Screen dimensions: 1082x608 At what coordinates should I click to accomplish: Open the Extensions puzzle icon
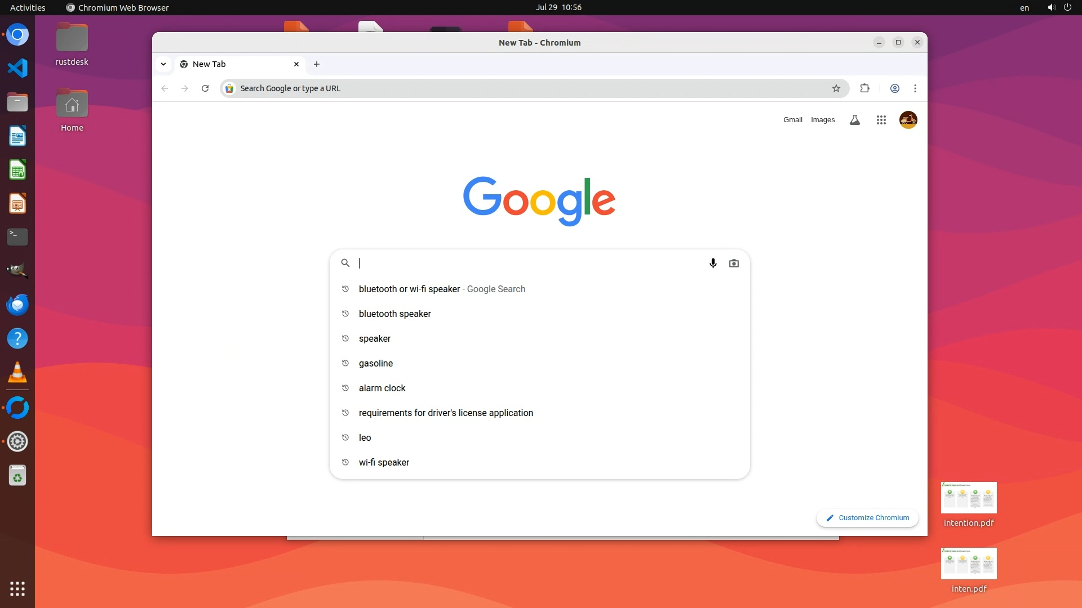[864, 88]
